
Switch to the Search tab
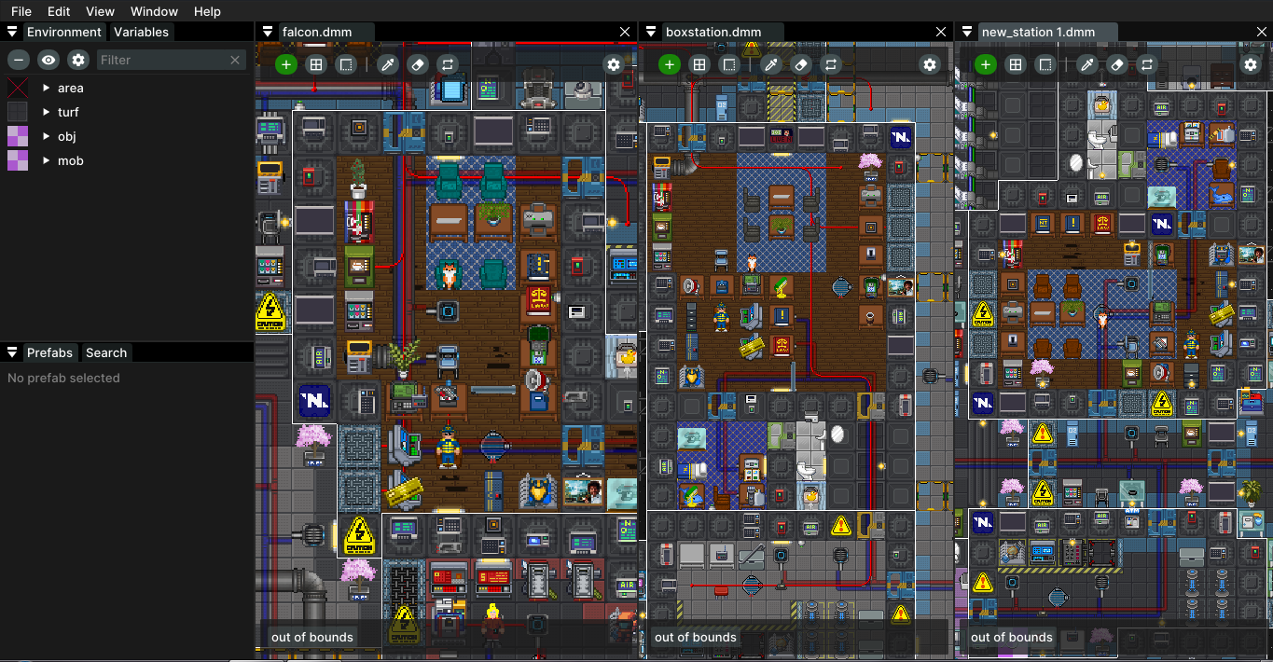point(106,352)
